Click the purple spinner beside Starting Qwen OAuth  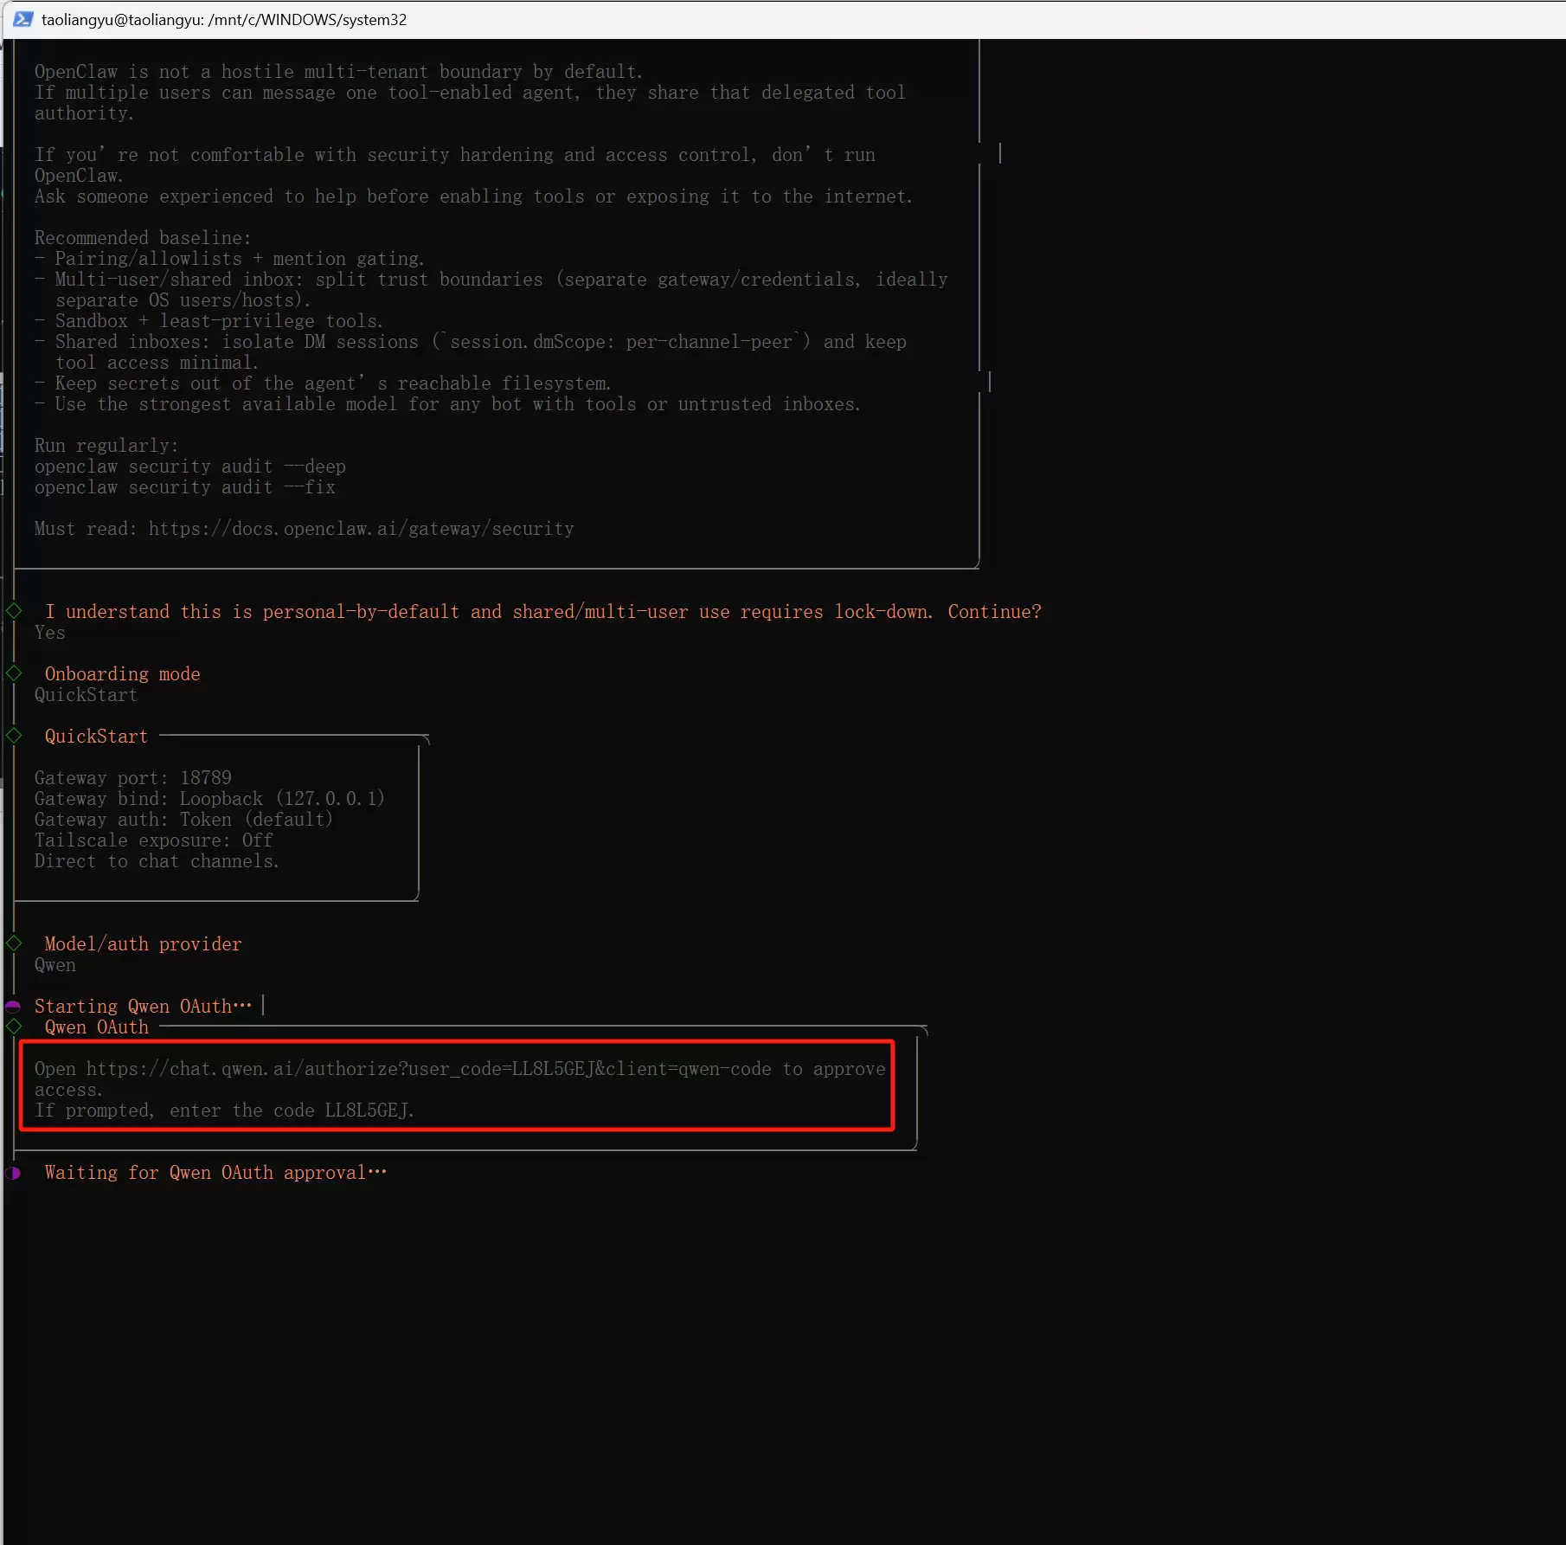pyautogui.click(x=13, y=1006)
